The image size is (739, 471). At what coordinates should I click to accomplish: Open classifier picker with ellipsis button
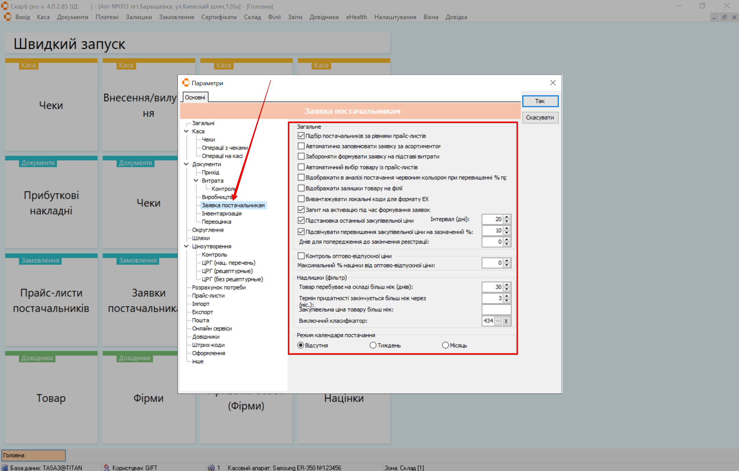tap(498, 321)
